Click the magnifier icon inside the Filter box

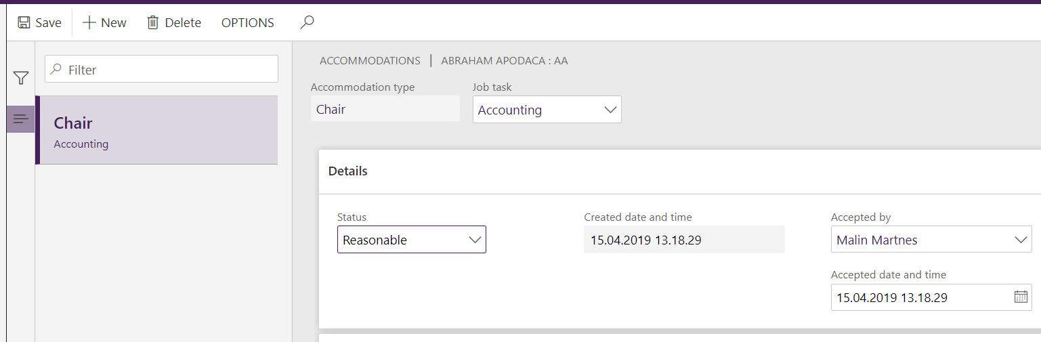(x=56, y=70)
